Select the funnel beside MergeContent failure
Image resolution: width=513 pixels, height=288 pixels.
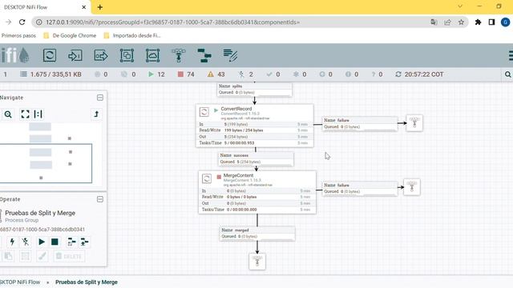(x=411, y=187)
